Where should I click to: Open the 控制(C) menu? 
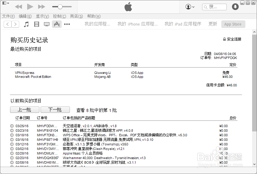tap(60, 16)
